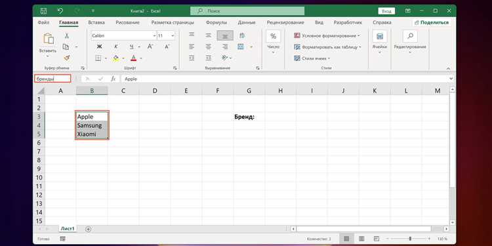
Task: Click the Decrease Indent icon
Action: point(192,58)
